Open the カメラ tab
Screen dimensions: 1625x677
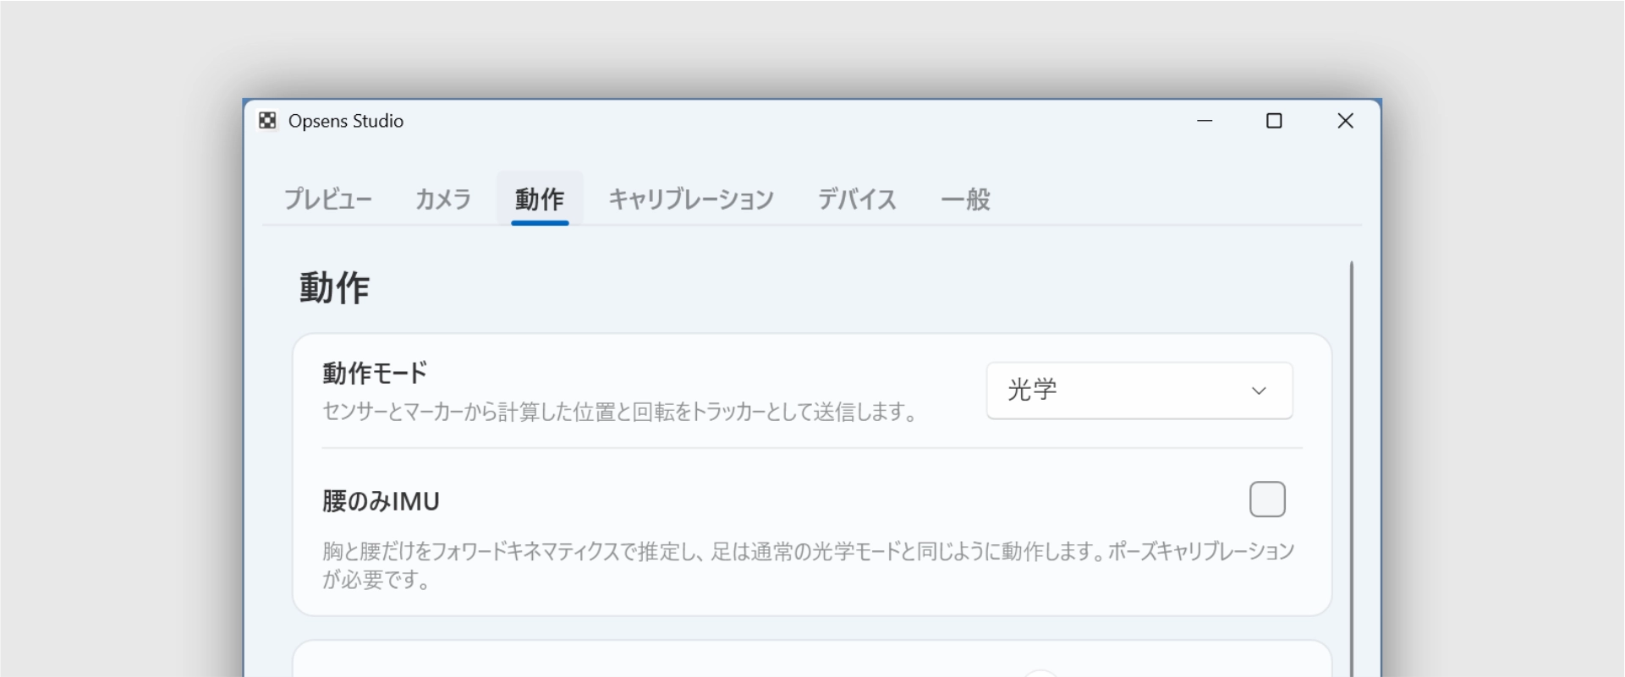[x=443, y=199]
